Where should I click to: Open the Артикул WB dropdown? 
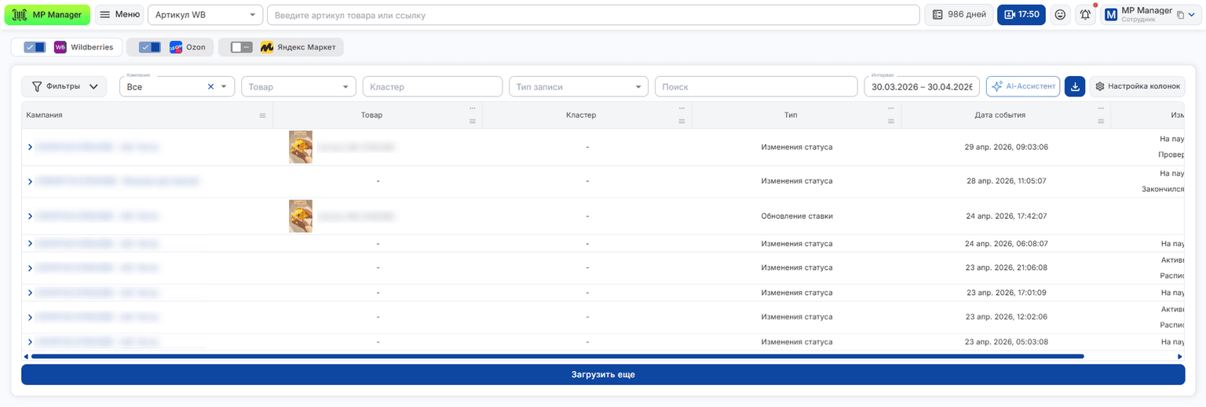tap(205, 15)
